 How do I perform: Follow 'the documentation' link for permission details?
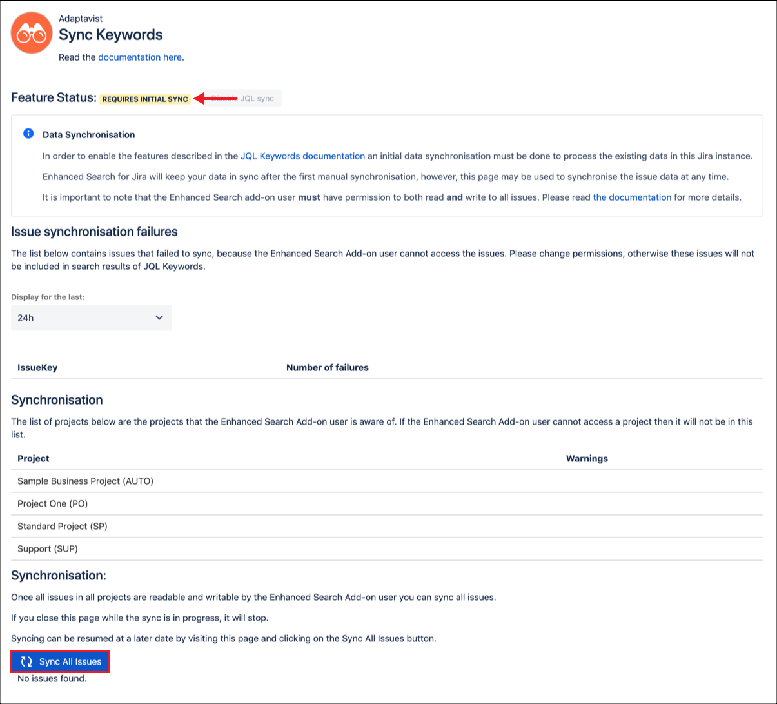point(632,197)
